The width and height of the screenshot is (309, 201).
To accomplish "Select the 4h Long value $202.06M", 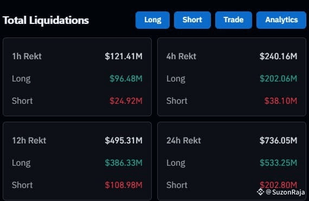I will 278,79.
